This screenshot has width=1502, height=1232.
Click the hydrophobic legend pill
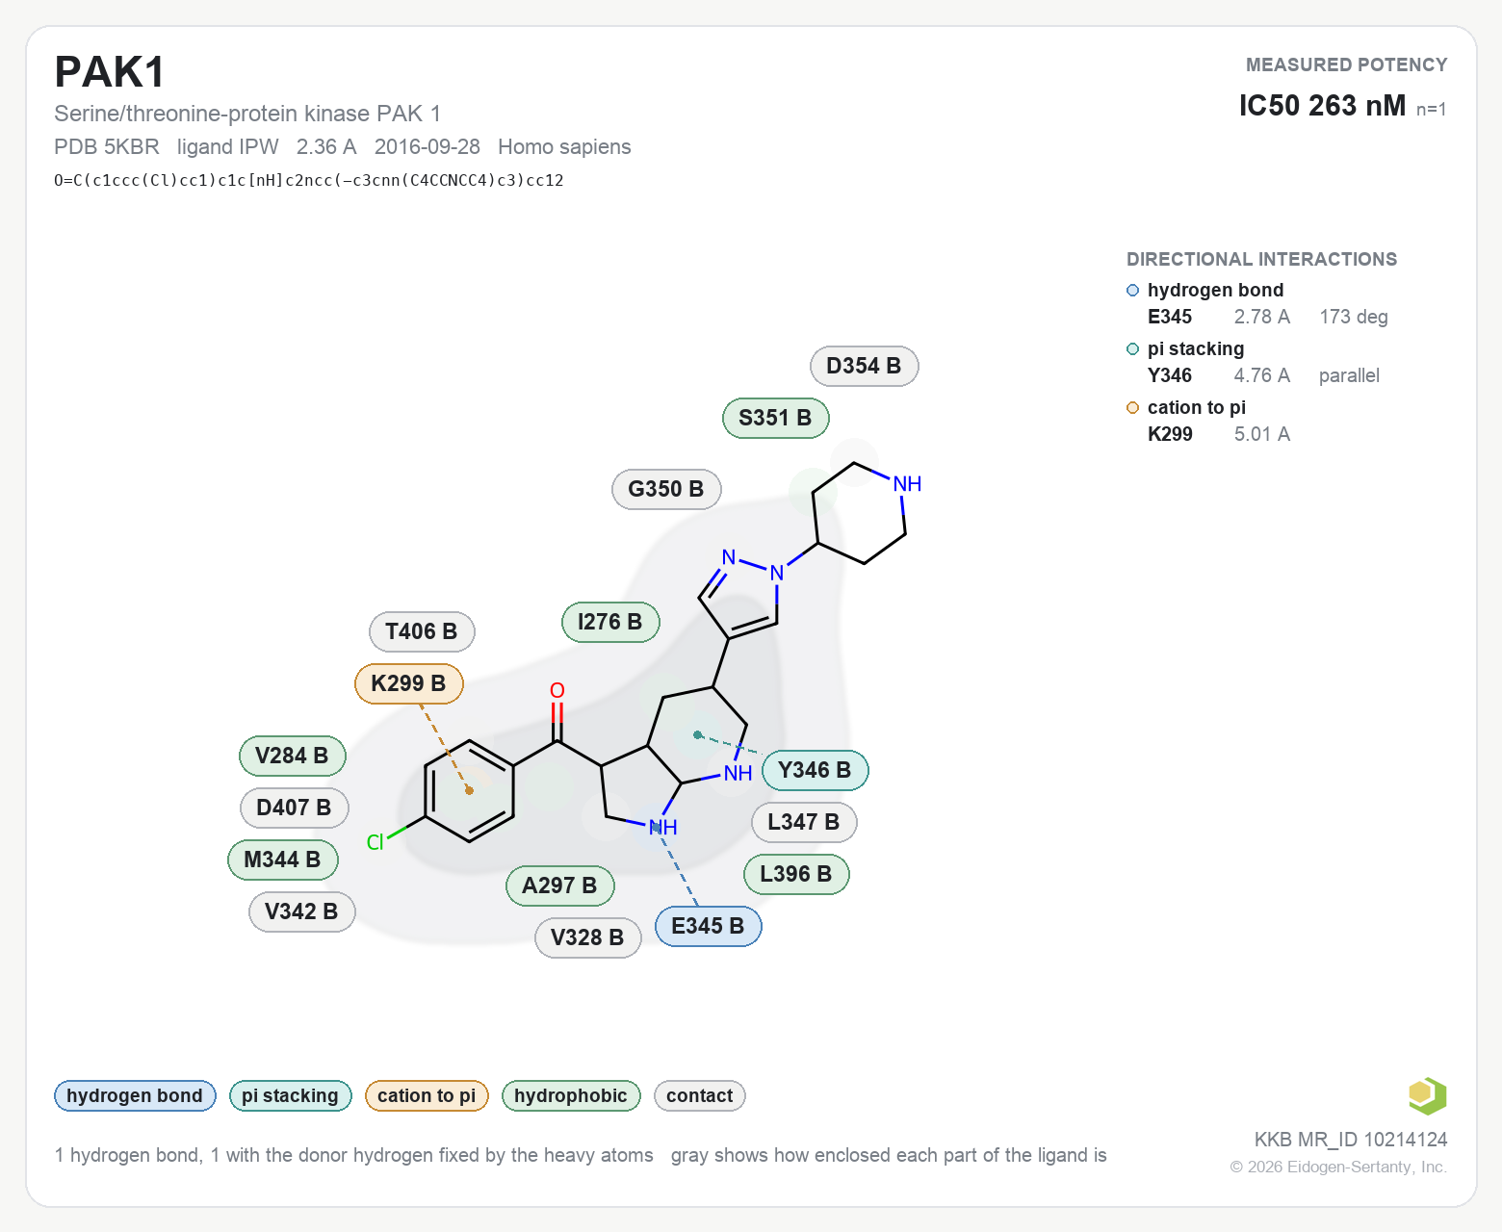(x=571, y=1095)
